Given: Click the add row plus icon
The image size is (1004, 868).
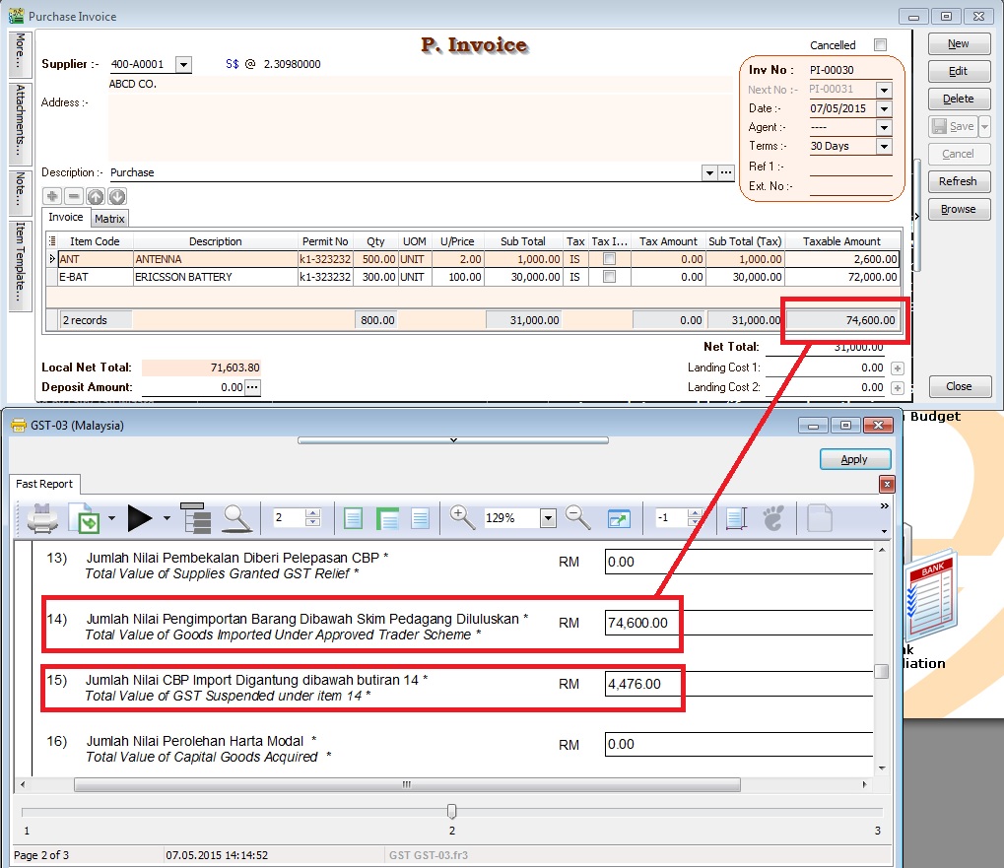Looking at the screenshot, I should coord(52,196).
